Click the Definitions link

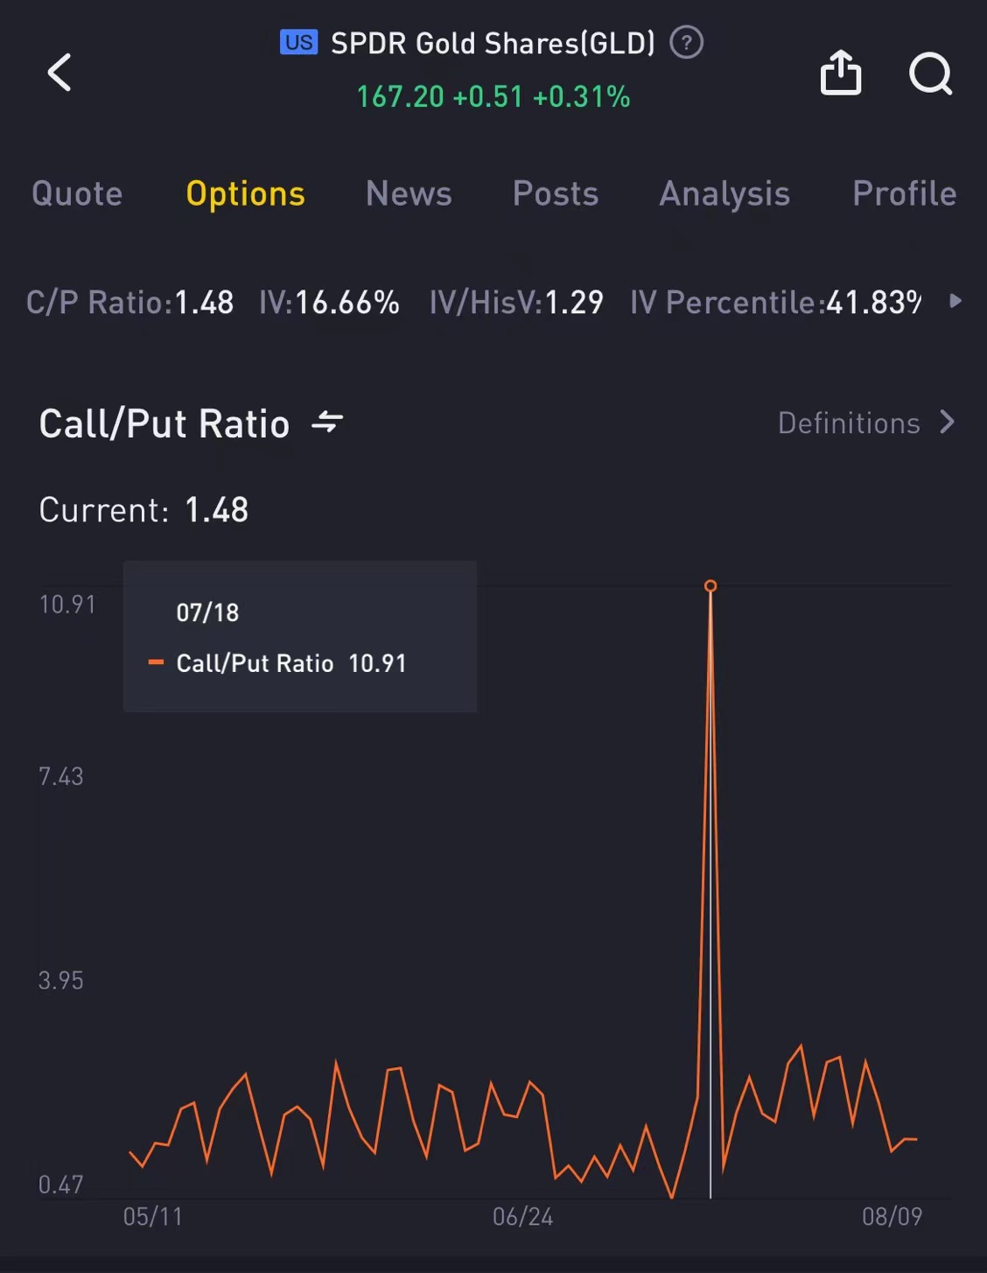tap(849, 423)
